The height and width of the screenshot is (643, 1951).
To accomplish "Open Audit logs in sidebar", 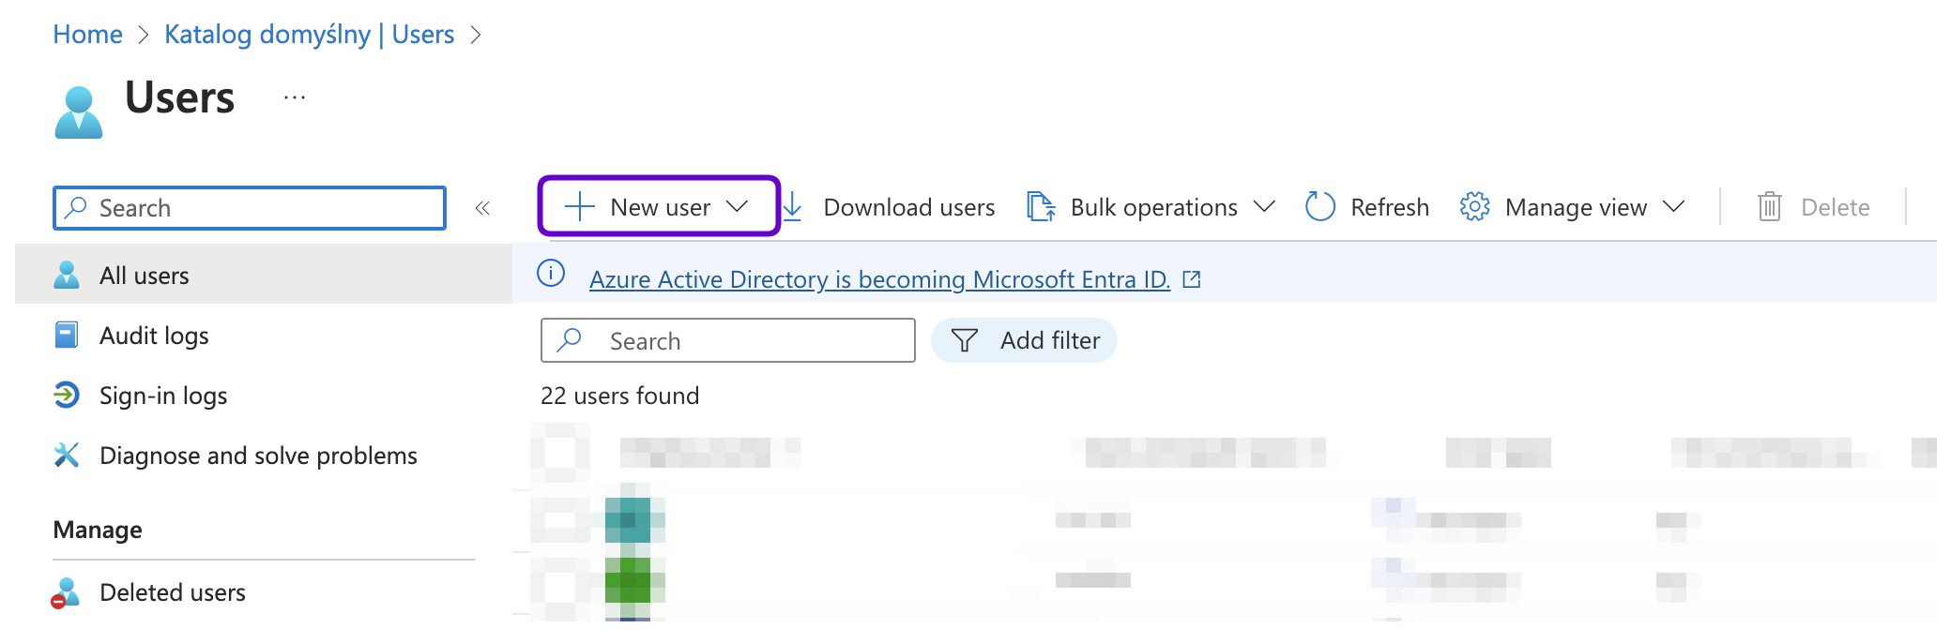I will coord(154,336).
